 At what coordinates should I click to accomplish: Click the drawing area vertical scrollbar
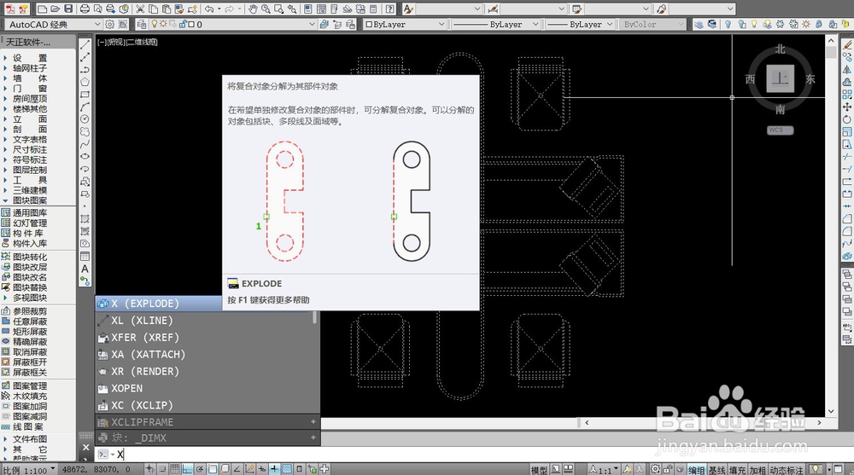831,226
